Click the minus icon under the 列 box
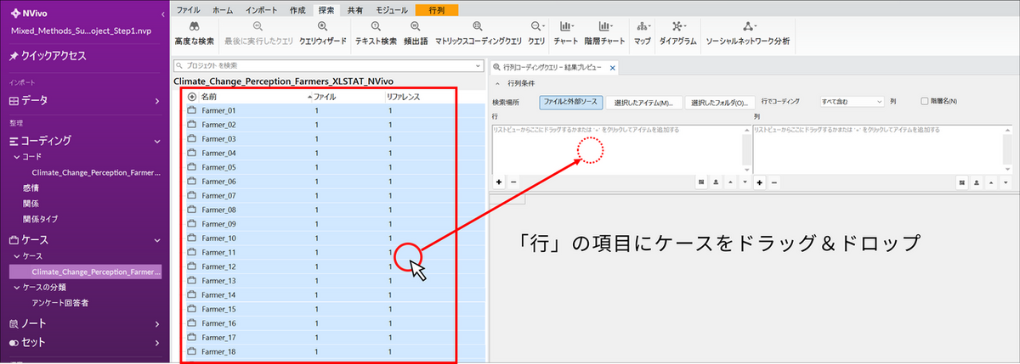Viewport: 1020px width, 364px height. 773,182
